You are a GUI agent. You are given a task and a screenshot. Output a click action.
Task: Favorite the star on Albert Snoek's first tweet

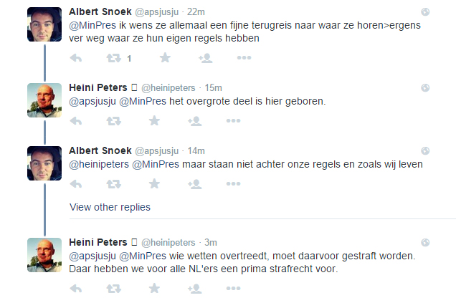165,57
